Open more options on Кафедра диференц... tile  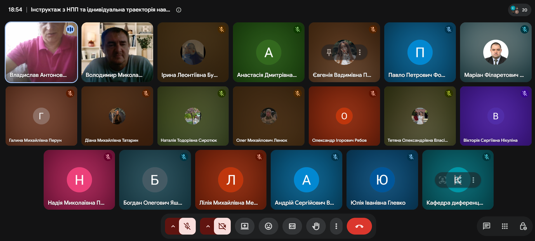[473, 180]
